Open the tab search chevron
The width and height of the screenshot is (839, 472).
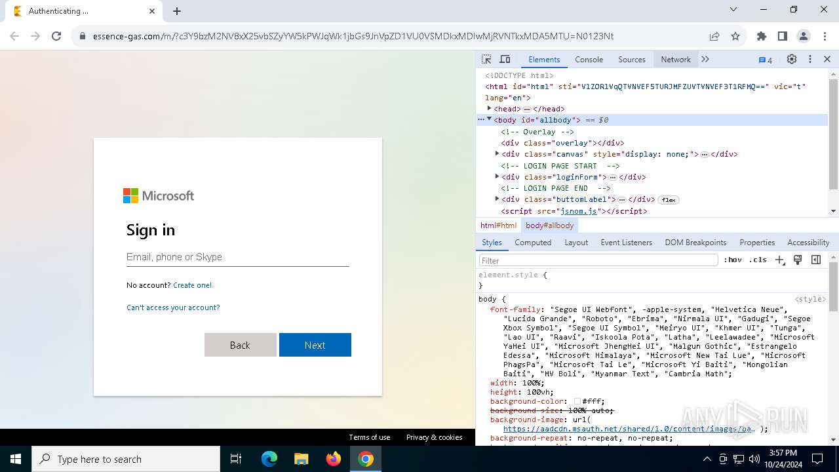(x=733, y=9)
